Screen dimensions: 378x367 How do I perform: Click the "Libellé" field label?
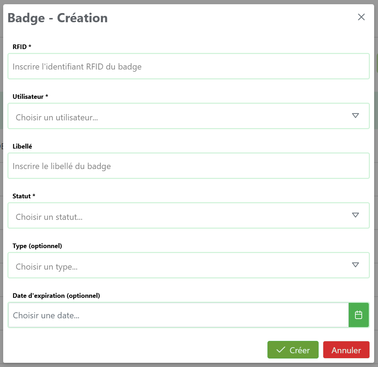click(22, 146)
